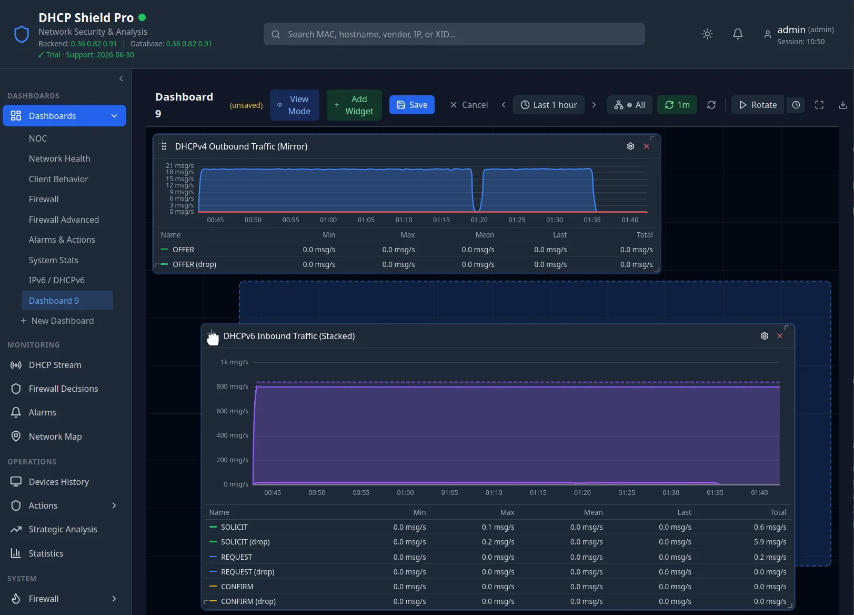Toggle OFFER series in DHCPv4 legend
The image size is (854, 615).
click(x=183, y=250)
